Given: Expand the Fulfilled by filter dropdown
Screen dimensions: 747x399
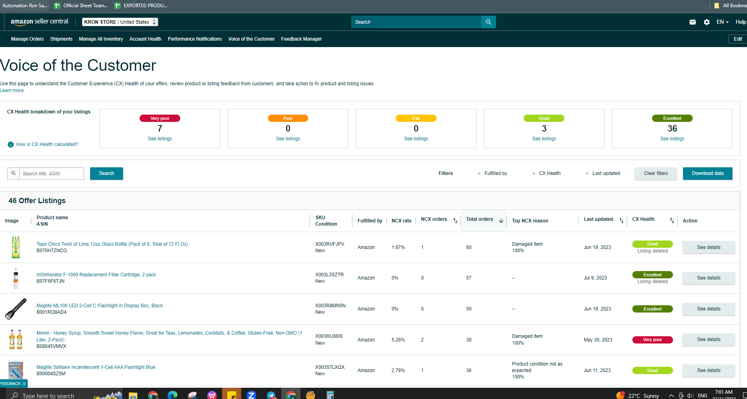Looking at the screenshot, I should tap(492, 173).
